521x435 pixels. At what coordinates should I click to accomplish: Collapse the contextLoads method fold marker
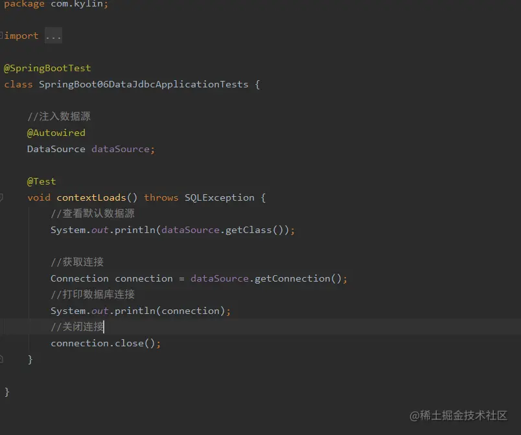point(1,197)
